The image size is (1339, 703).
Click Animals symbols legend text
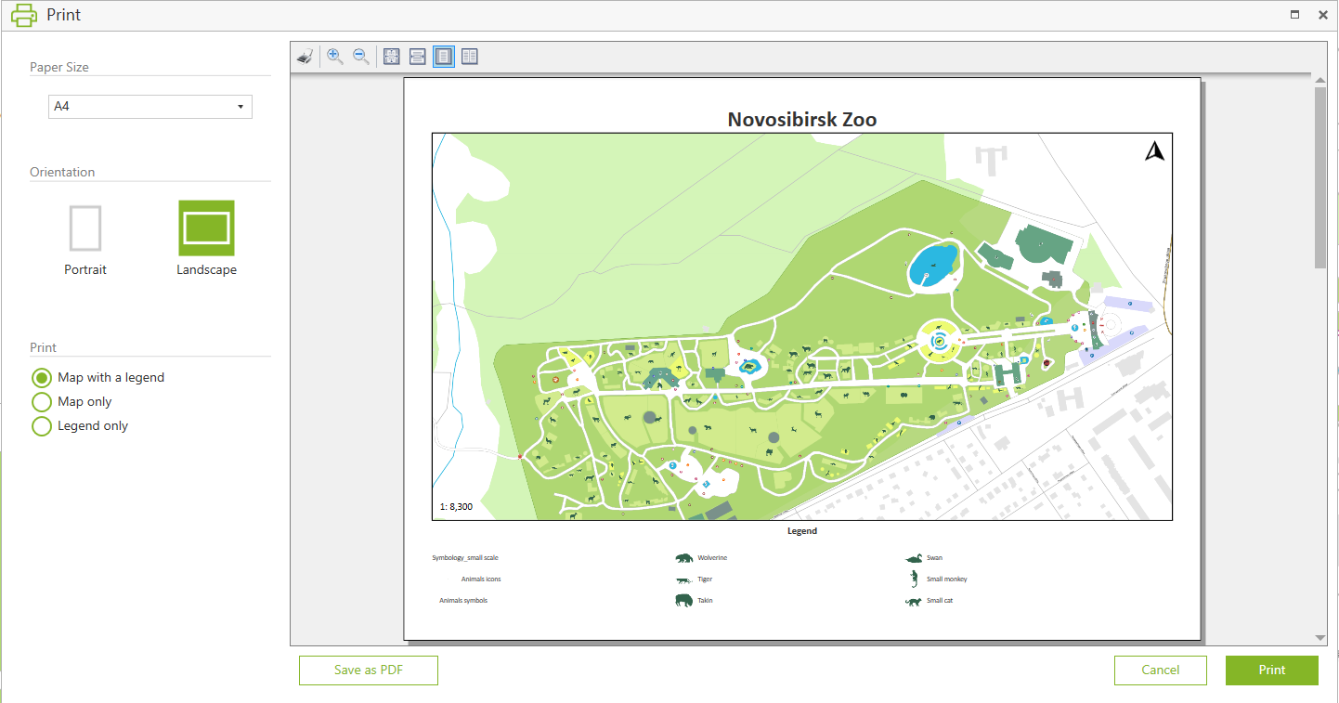(x=463, y=601)
